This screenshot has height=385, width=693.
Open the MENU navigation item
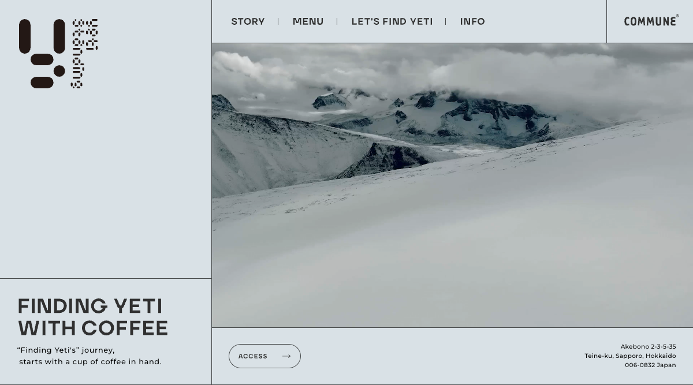(x=308, y=21)
